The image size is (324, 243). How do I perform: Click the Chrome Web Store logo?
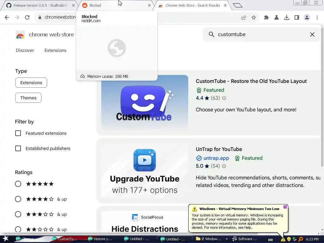[20, 35]
